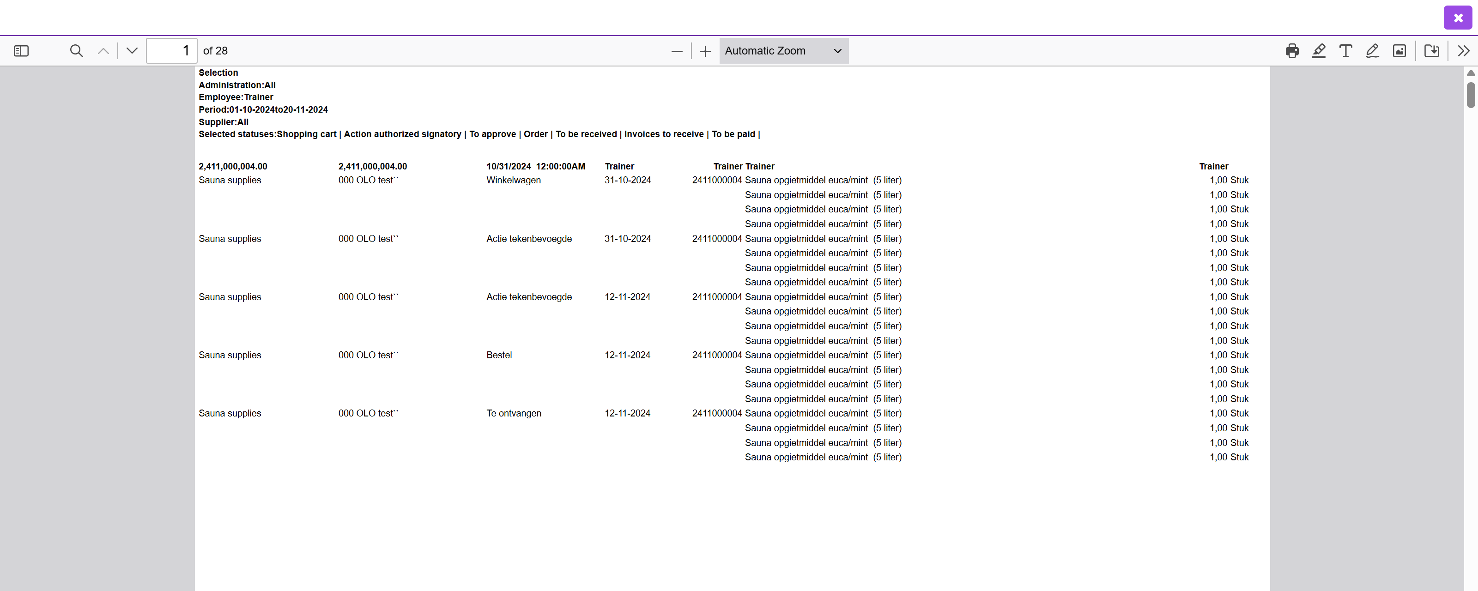Open the secondary tools menu chevrons
This screenshot has width=1478, height=591.
point(1464,51)
